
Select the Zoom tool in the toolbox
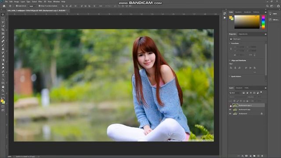pyautogui.click(x=3, y=91)
